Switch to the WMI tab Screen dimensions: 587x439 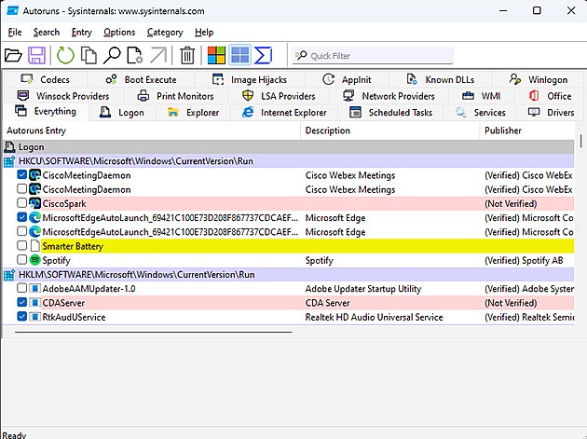coord(481,96)
